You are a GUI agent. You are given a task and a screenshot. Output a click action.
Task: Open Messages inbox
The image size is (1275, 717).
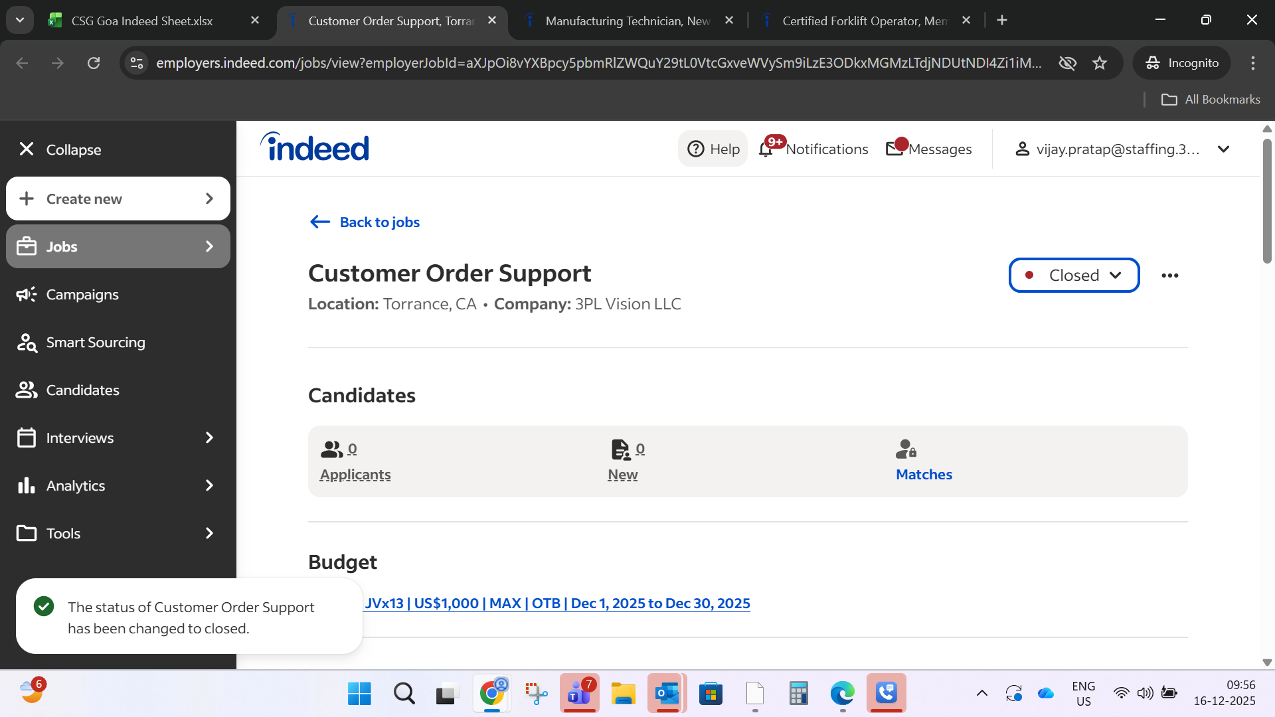929,149
